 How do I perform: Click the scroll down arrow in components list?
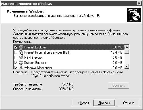pos(127,66)
